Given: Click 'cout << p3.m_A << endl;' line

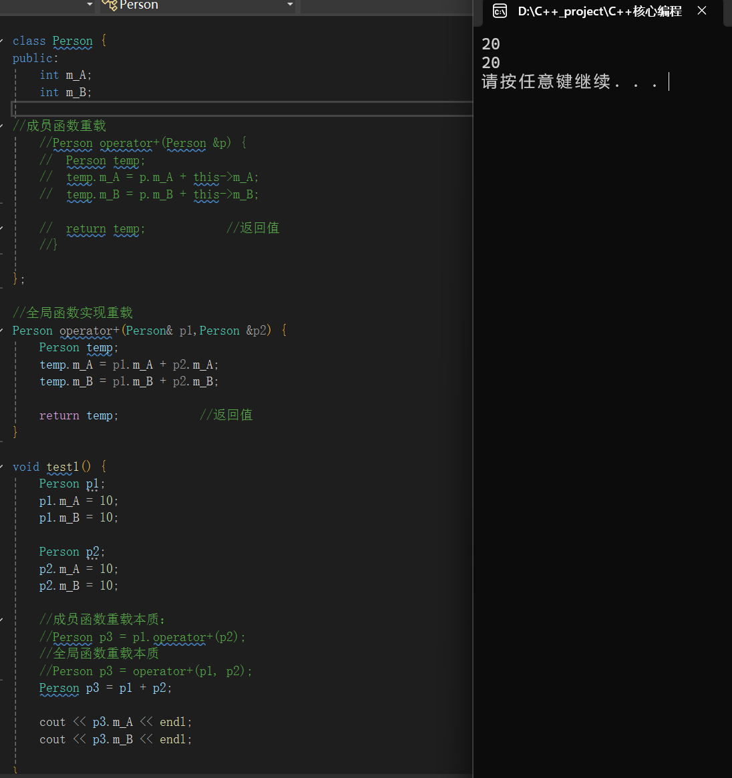Looking at the screenshot, I should 116,722.
